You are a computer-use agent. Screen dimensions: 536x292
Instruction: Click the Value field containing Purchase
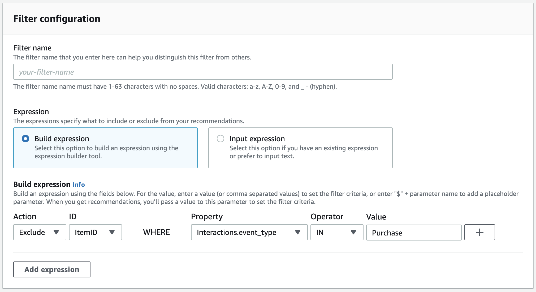tap(413, 233)
